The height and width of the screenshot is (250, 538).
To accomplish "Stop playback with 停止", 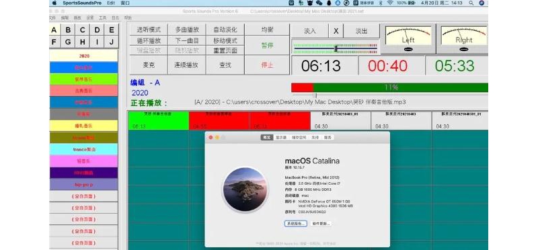I will [267, 65].
